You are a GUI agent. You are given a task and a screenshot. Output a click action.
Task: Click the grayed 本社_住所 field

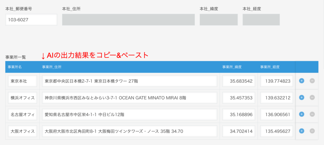pos(128,20)
